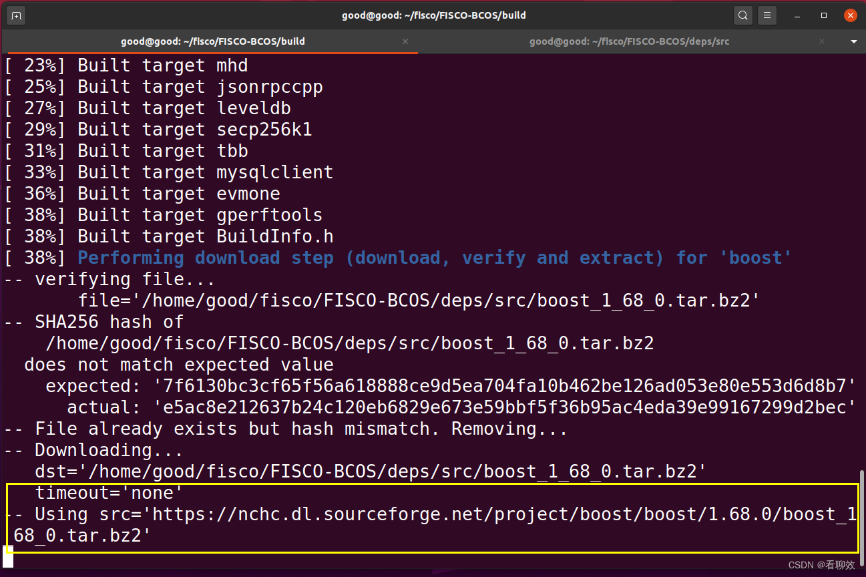Click the 'dst=' destination path line
Screen dimensions: 866x577
371,471
